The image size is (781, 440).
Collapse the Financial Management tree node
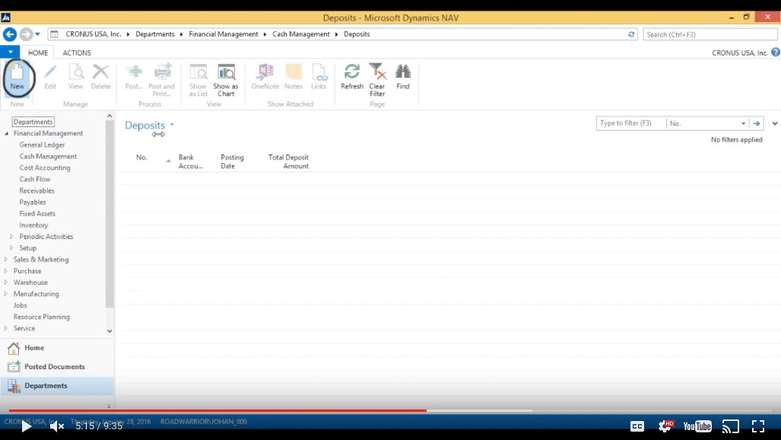coord(7,134)
